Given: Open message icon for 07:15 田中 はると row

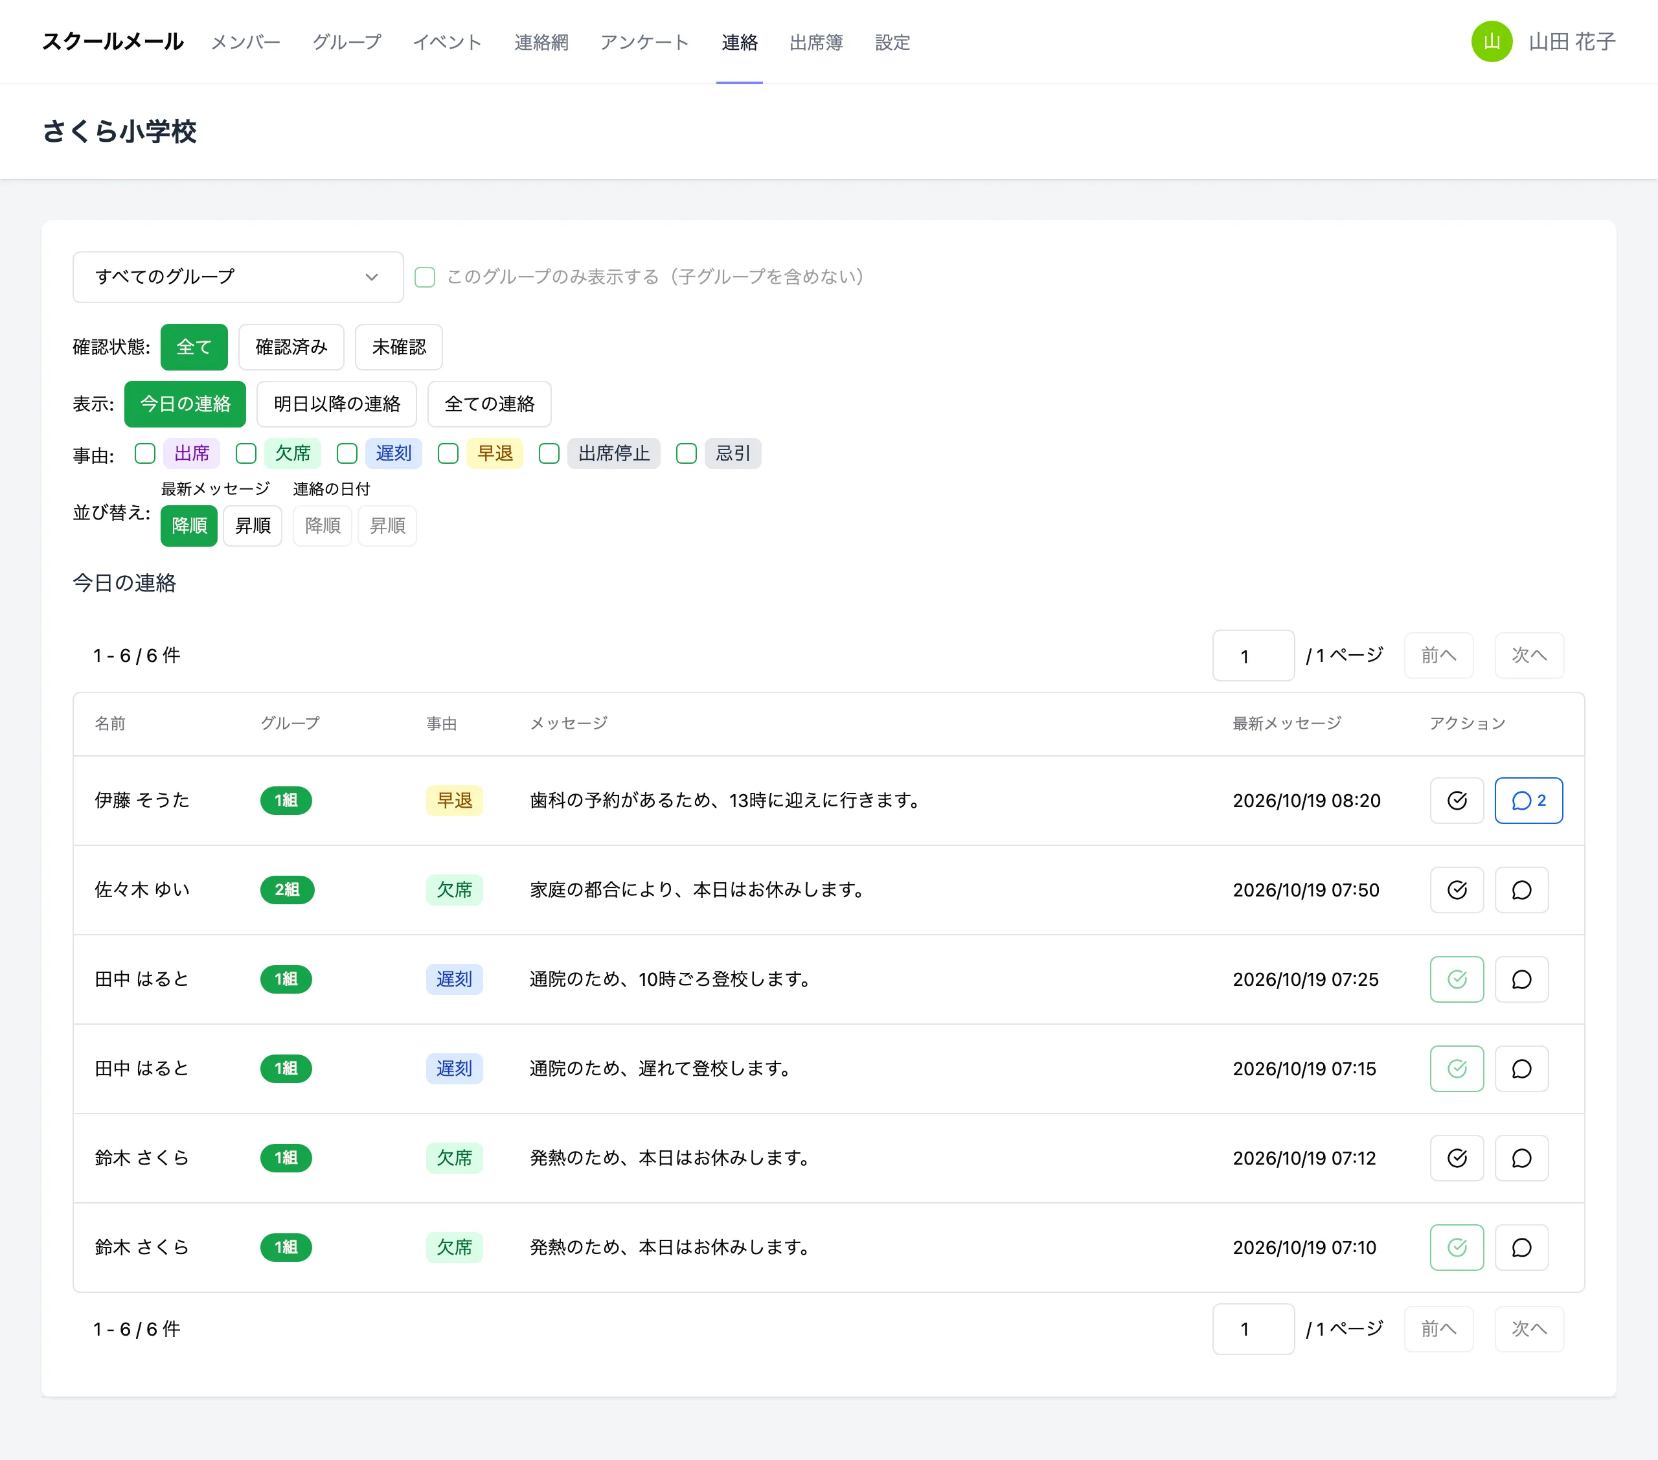Looking at the screenshot, I should coord(1521,1068).
